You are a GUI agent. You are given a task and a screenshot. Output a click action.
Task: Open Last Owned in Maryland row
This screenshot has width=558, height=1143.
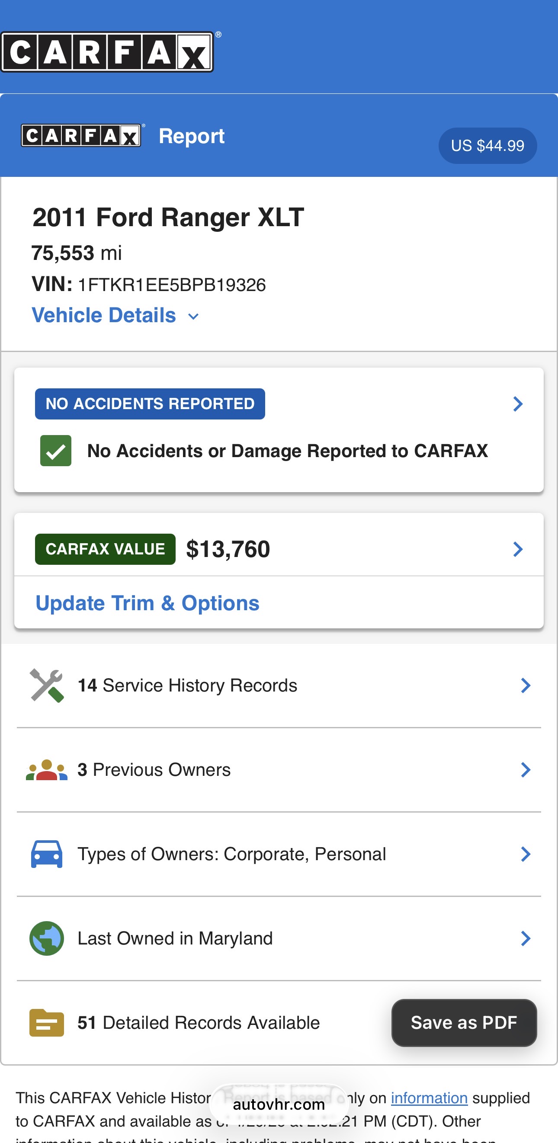tap(175, 938)
